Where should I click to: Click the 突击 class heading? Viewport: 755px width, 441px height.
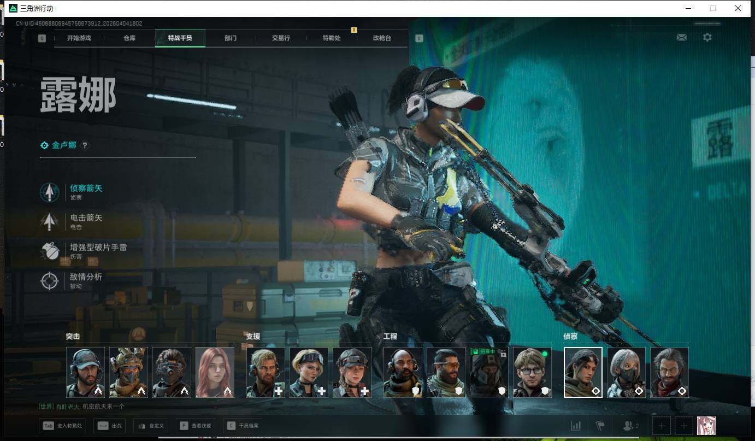pyautogui.click(x=73, y=337)
